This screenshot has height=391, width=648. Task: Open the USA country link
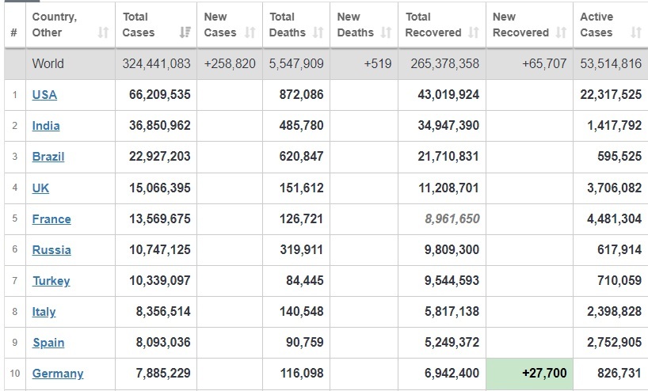point(44,94)
